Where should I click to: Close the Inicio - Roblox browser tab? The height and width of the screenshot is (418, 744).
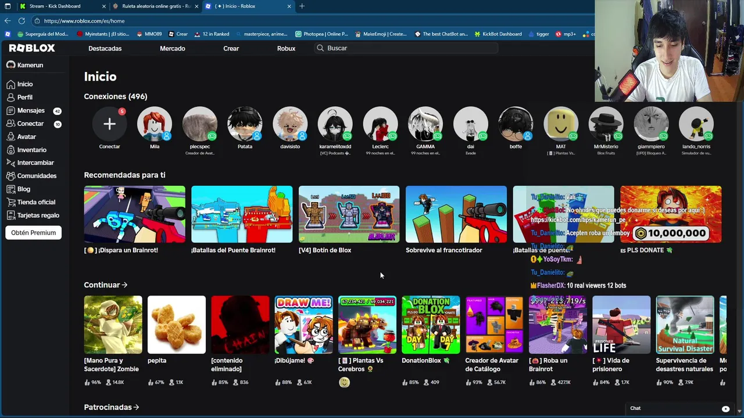[289, 6]
